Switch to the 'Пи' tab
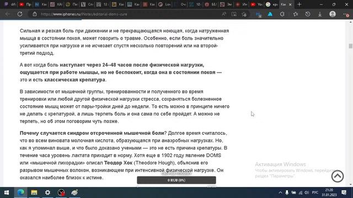Image resolution: width=353 pixels, height=198 pixels. pos(72,4)
